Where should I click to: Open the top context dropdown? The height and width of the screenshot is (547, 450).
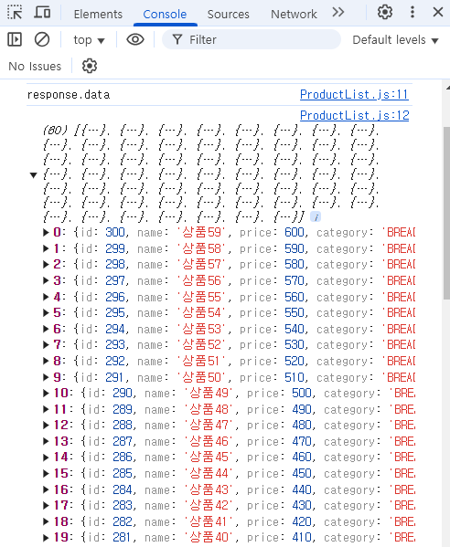pos(89,40)
